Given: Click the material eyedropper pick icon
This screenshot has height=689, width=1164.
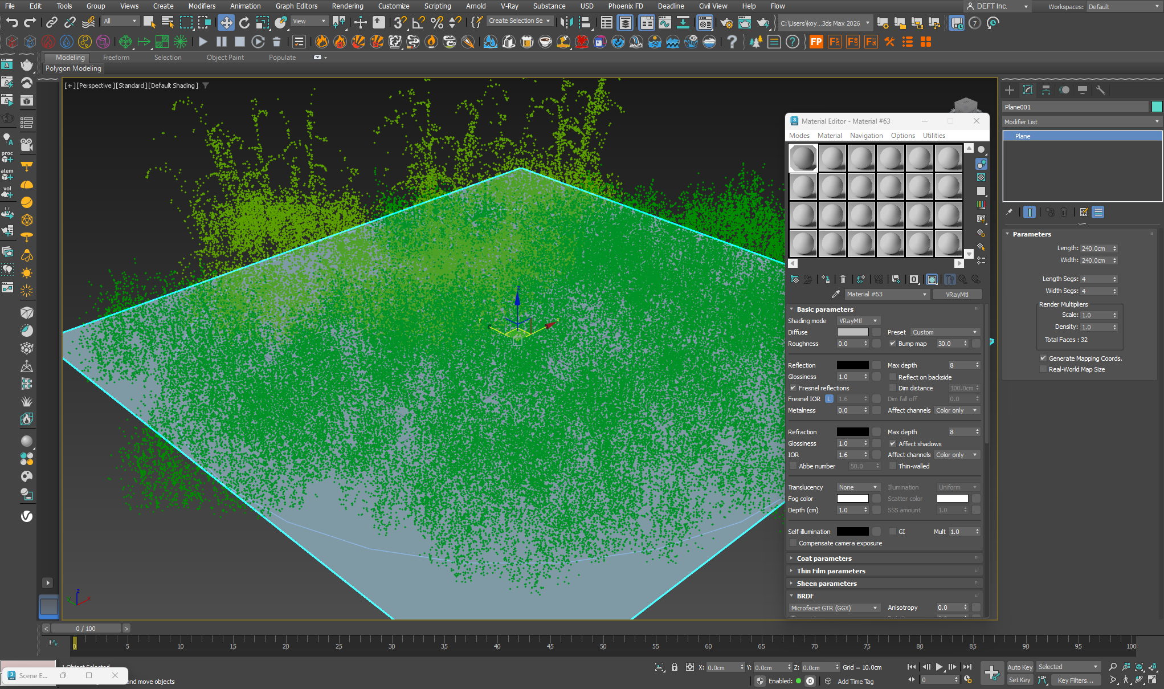Looking at the screenshot, I should [836, 294].
